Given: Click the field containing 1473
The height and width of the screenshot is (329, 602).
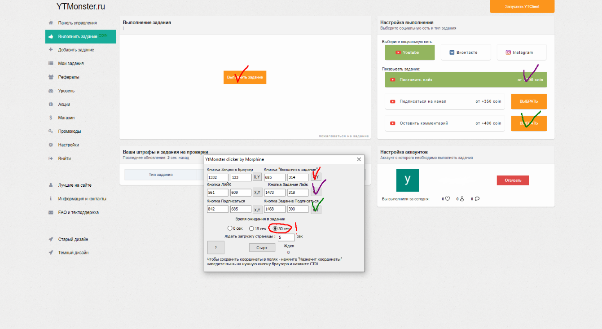Looking at the screenshot, I should click(x=275, y=193).
